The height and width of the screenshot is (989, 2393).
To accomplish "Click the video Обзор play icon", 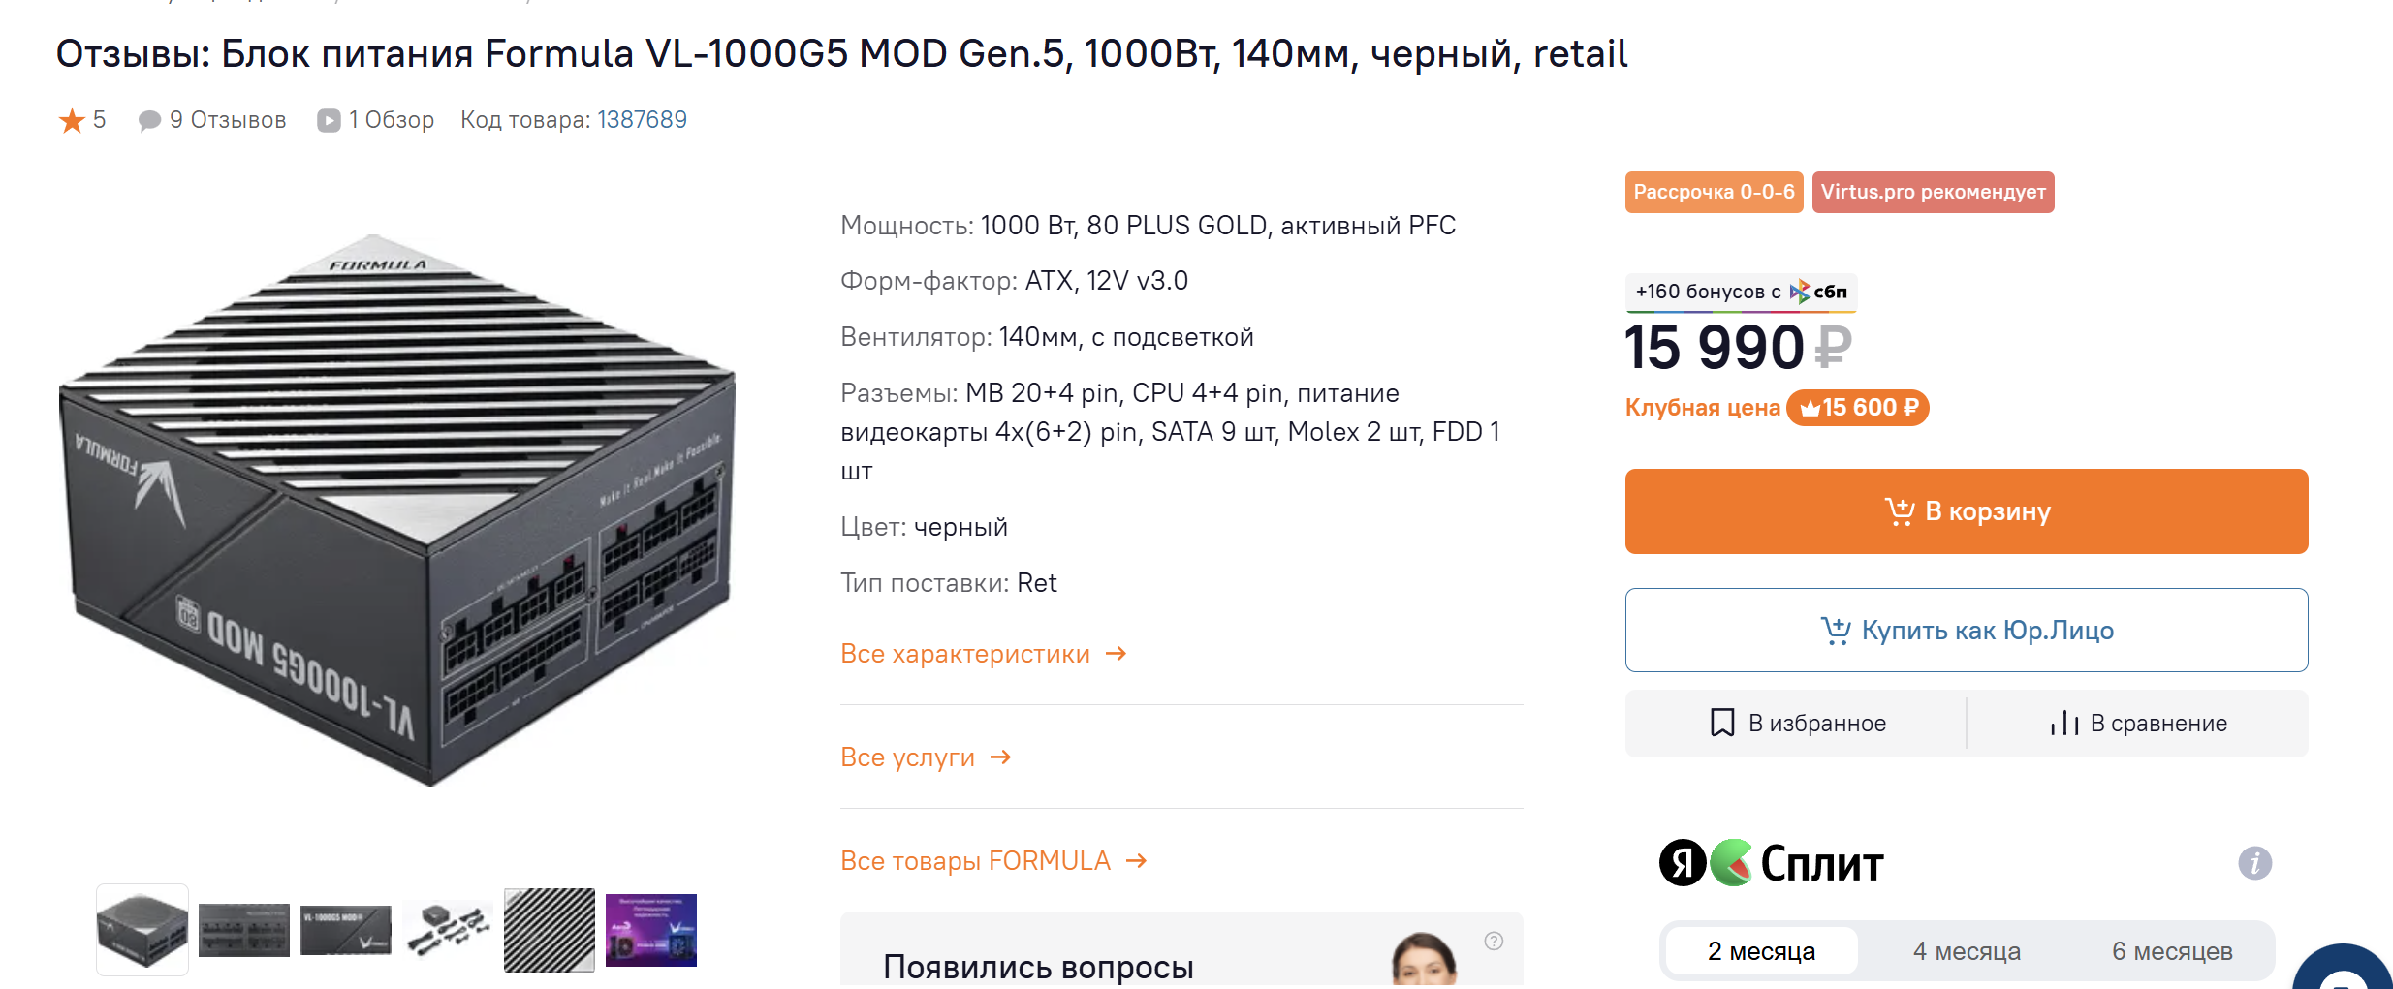I will tap(329, 121).
